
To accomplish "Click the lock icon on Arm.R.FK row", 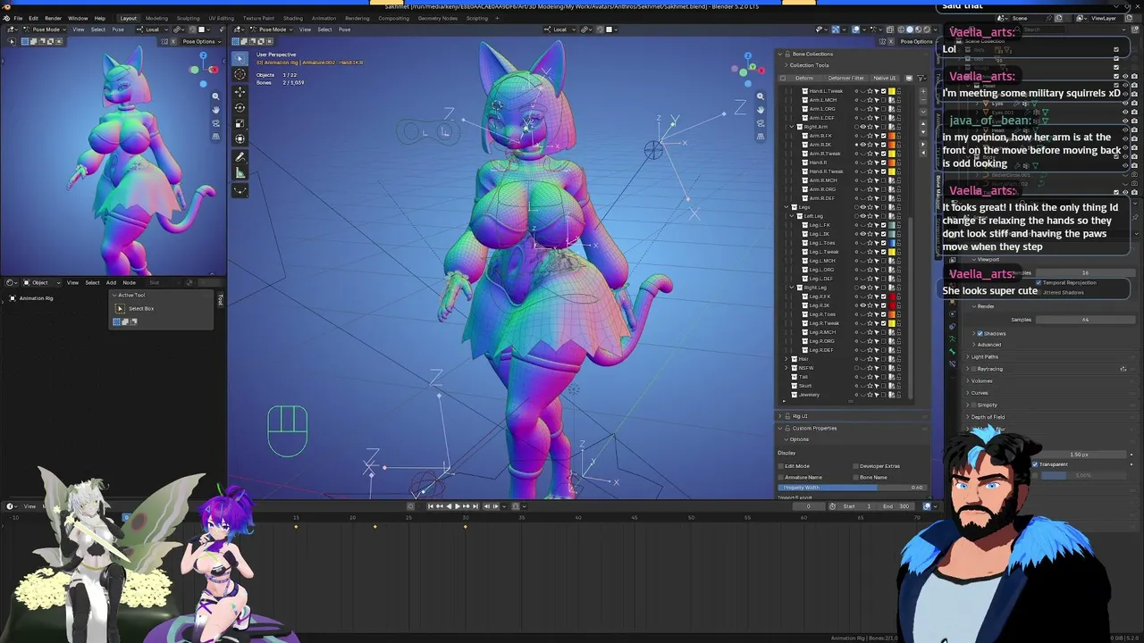I will 898,136.
